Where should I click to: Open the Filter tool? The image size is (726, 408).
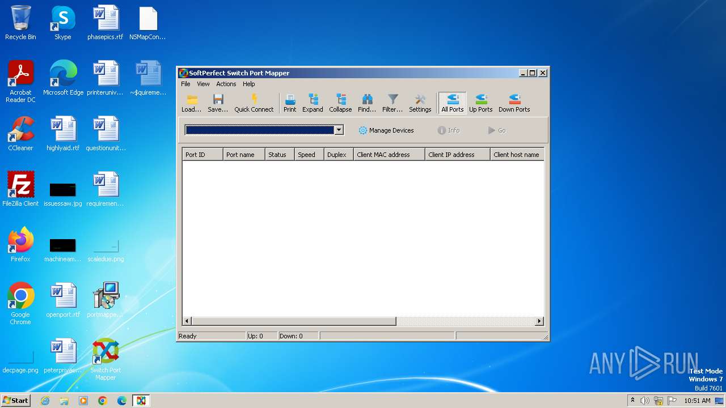tap(392, 104)
